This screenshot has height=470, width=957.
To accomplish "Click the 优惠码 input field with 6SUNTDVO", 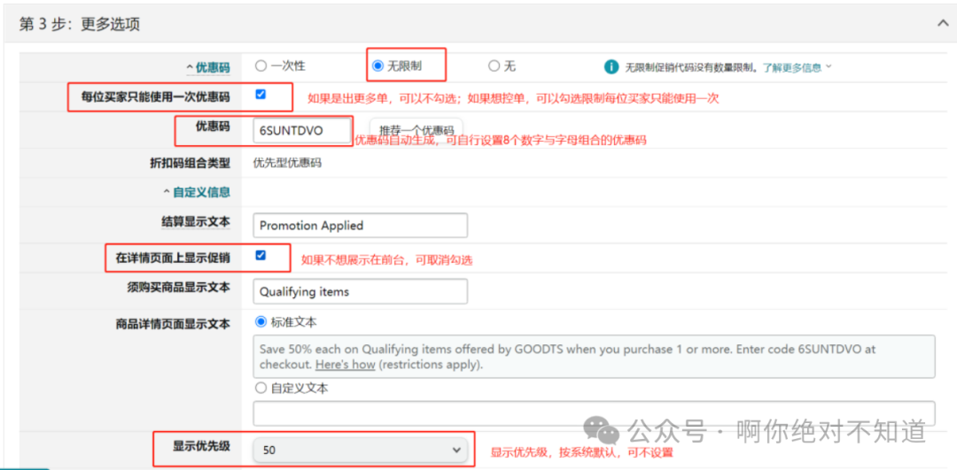I will [x=301, y=131].
